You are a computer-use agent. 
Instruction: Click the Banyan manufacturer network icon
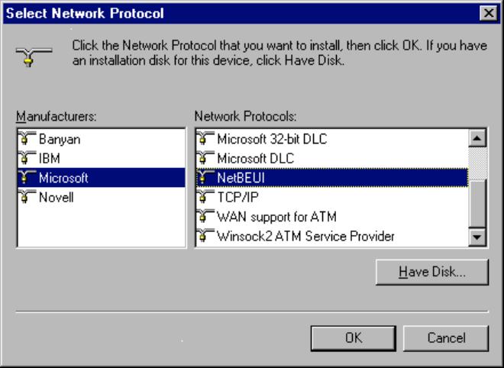[x=27, y=140]
